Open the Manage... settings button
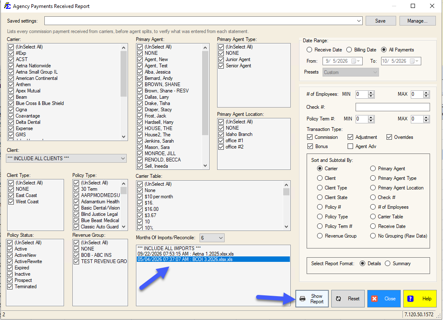 click(417, 21)
